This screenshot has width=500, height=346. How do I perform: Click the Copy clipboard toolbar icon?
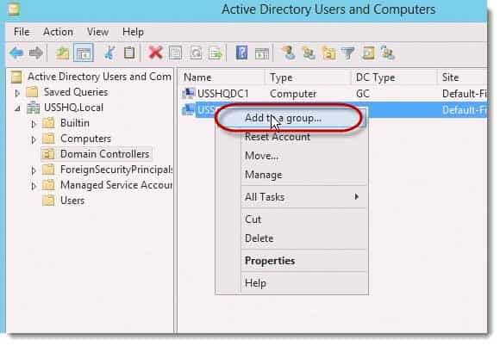coord(129,53)
